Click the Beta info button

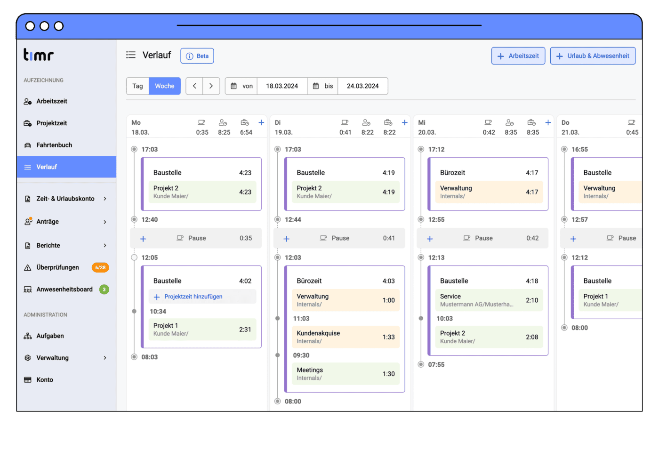pos(197,56)
